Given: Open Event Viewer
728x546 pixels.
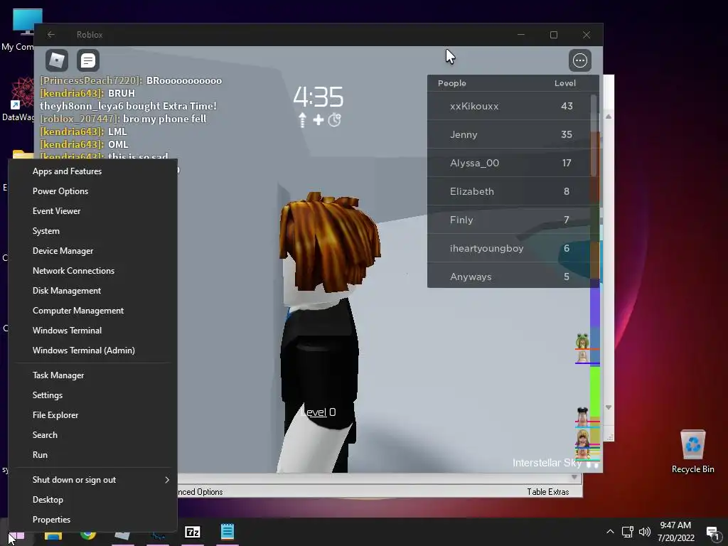Looking at the screenshot, I should [x=93, y=211].
